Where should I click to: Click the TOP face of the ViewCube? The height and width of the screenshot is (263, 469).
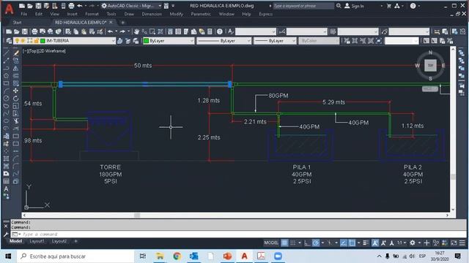(430, 65)
